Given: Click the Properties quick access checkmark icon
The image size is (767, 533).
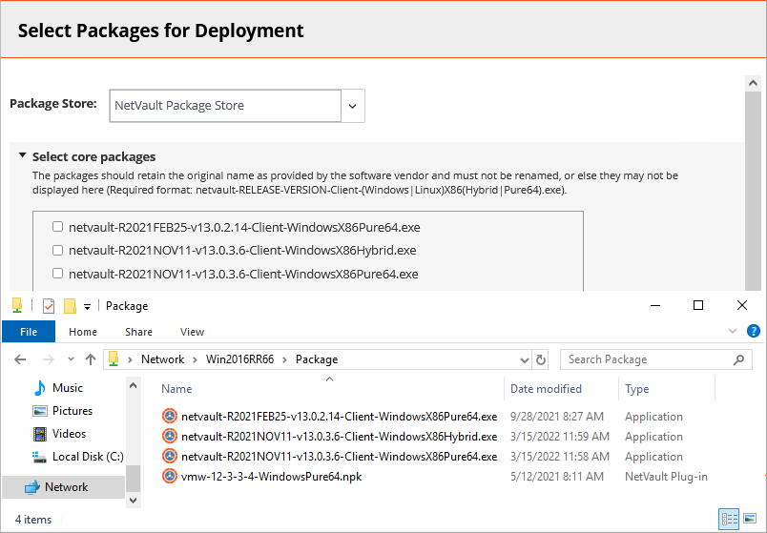Looking at the screenshot, I should click(49, 306).
